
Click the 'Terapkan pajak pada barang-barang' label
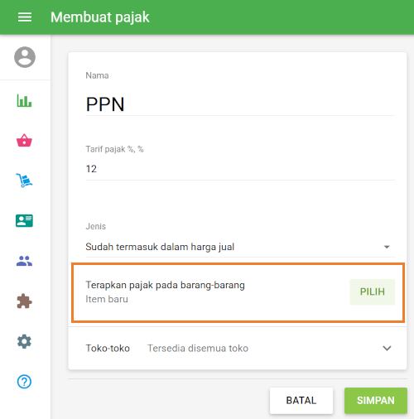[x=165, y=285]
